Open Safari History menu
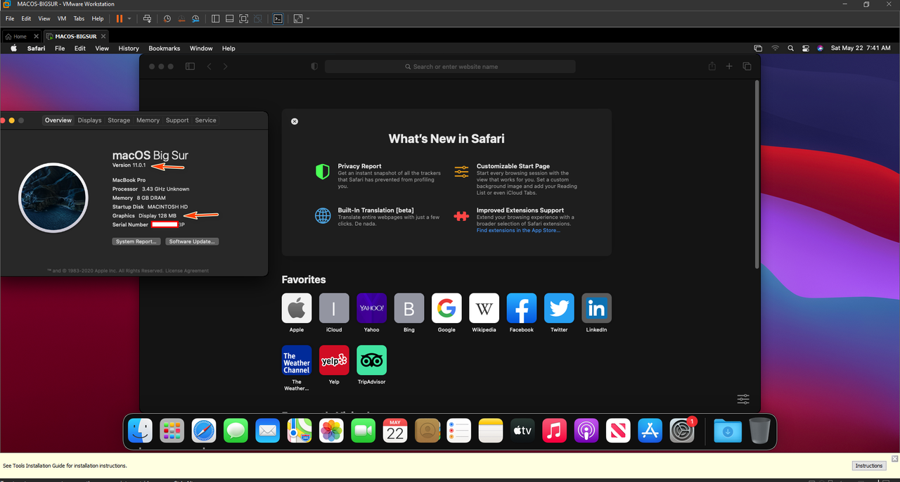Screen dimensions: 900x482 (x=129, y=49)
